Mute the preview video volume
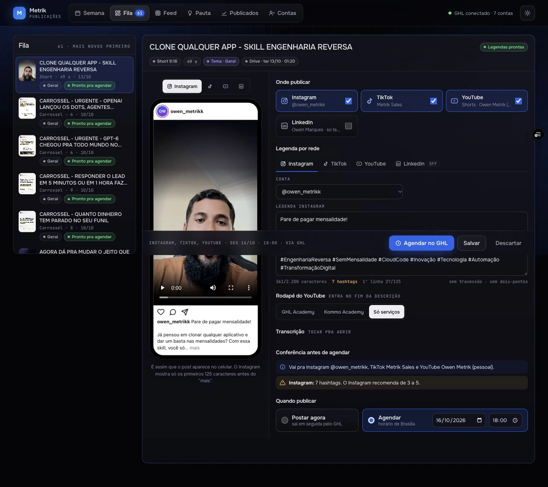The height and width of the screenshot is (487, 548). click(213, 288)
